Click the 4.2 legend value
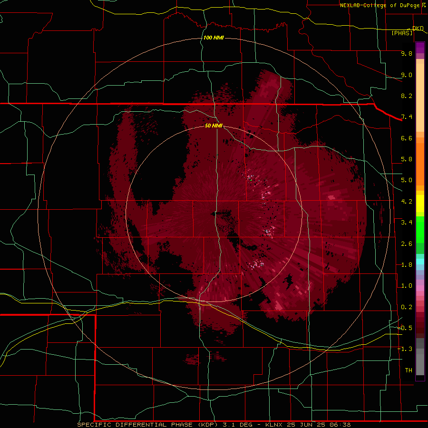The height and width of the screenshot is (428, 428). [x=407, y=202]
